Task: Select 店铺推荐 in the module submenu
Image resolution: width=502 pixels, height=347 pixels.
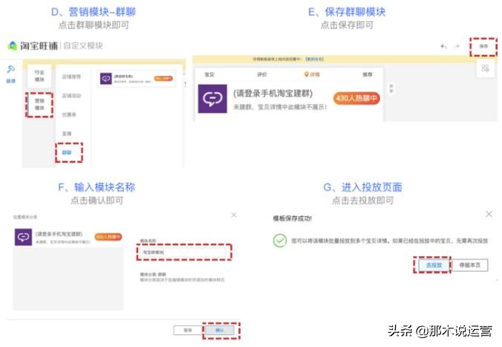Action: (71, 77)
